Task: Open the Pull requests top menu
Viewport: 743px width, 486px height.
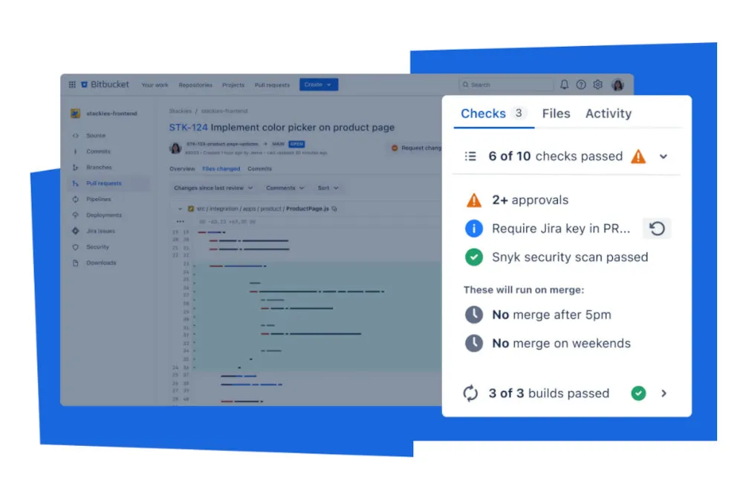Action: pos(272,85)
